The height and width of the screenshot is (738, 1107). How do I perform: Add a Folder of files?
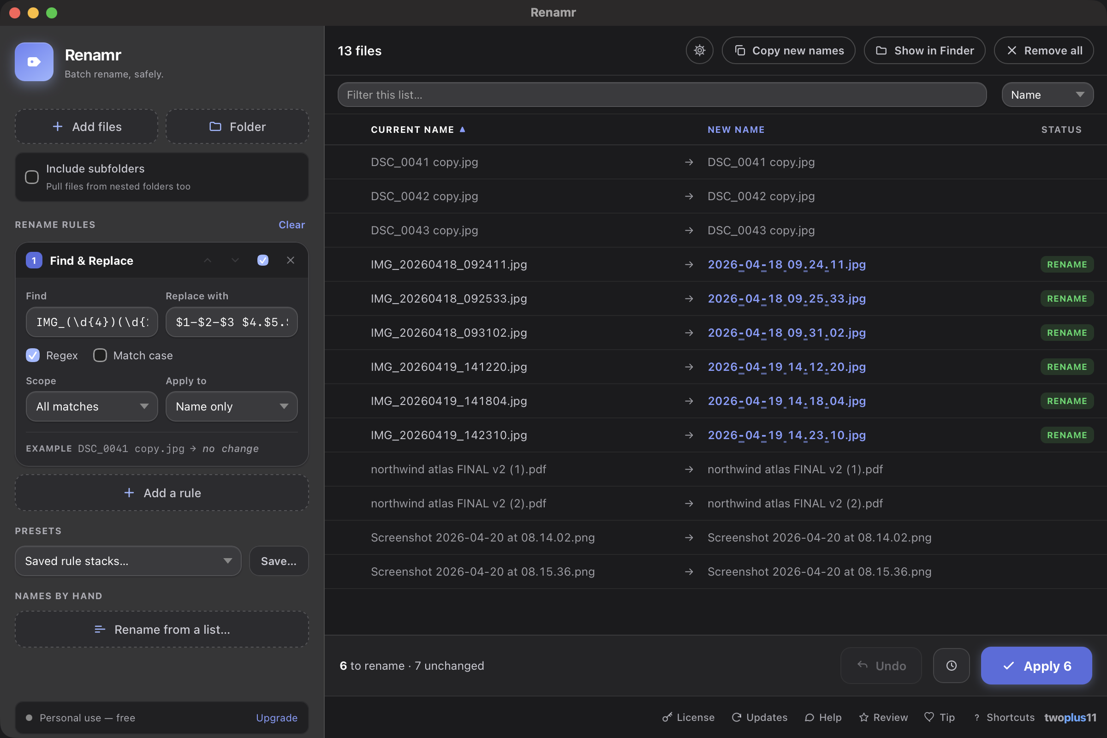pos(237,126)
